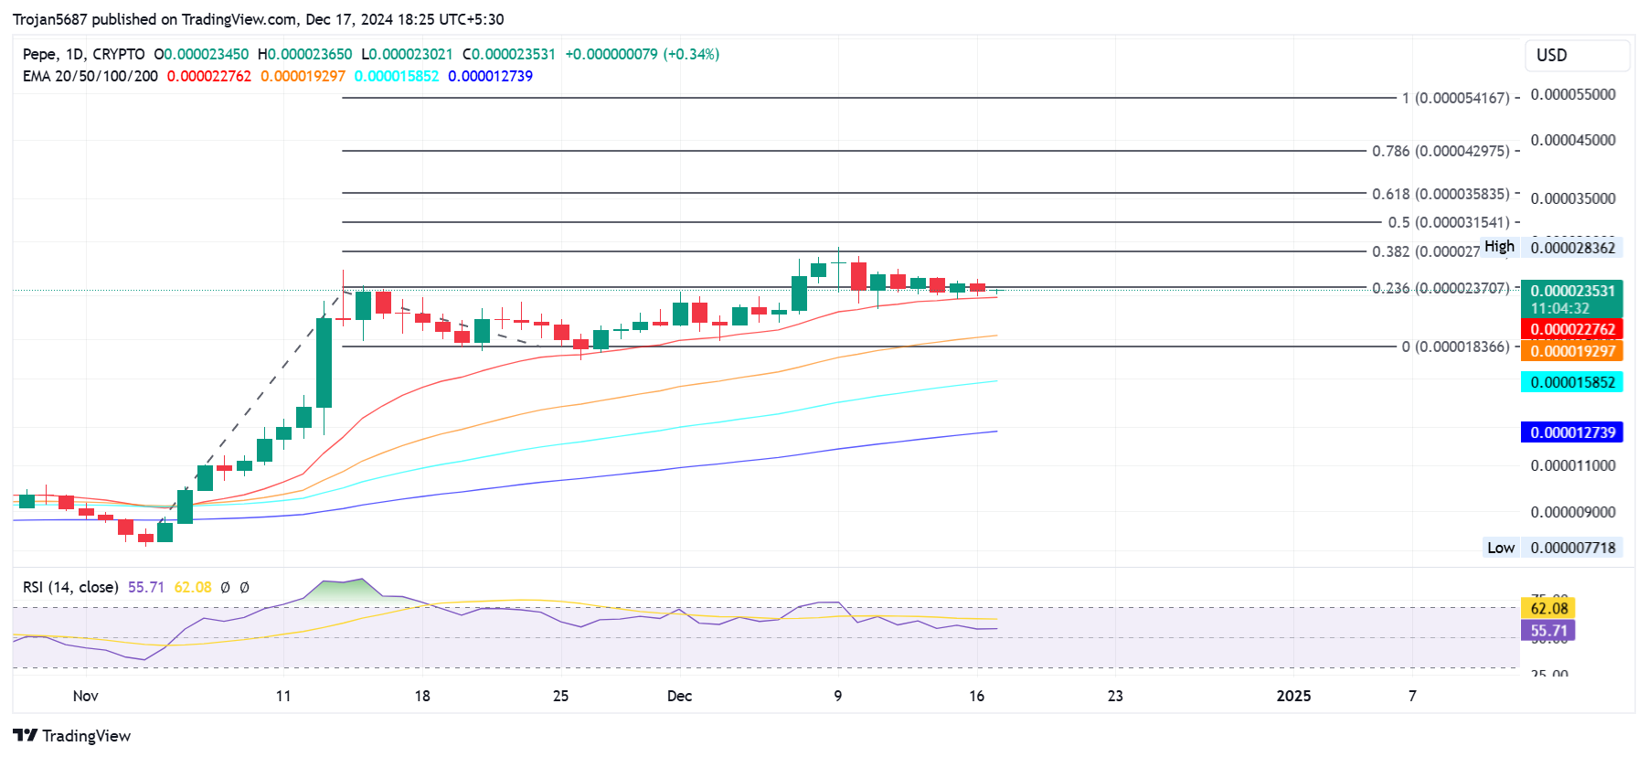Screen dimensions: 1648x757
Task: Click the close price C0.000023531 in header
Action: coord(509,54)
